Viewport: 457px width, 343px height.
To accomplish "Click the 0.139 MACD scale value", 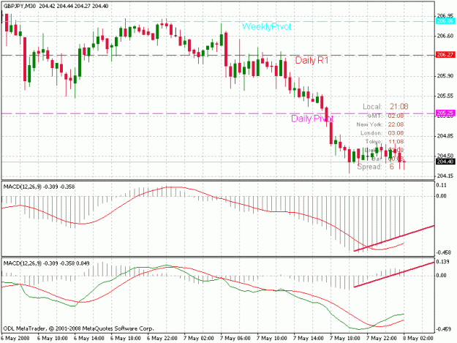I will [442, 262].
